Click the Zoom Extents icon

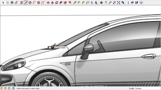click(118, 3)
